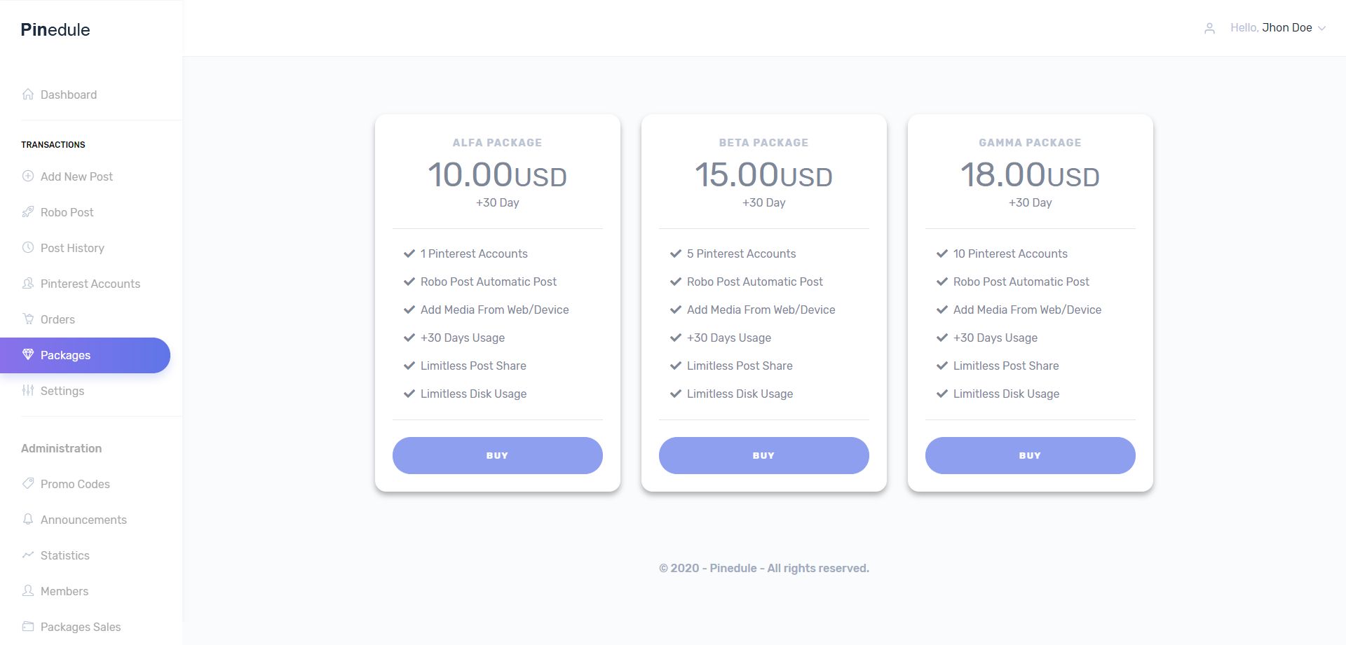1346x645 pixels.
Task: Buy the Beta Package
Action: 763,455
